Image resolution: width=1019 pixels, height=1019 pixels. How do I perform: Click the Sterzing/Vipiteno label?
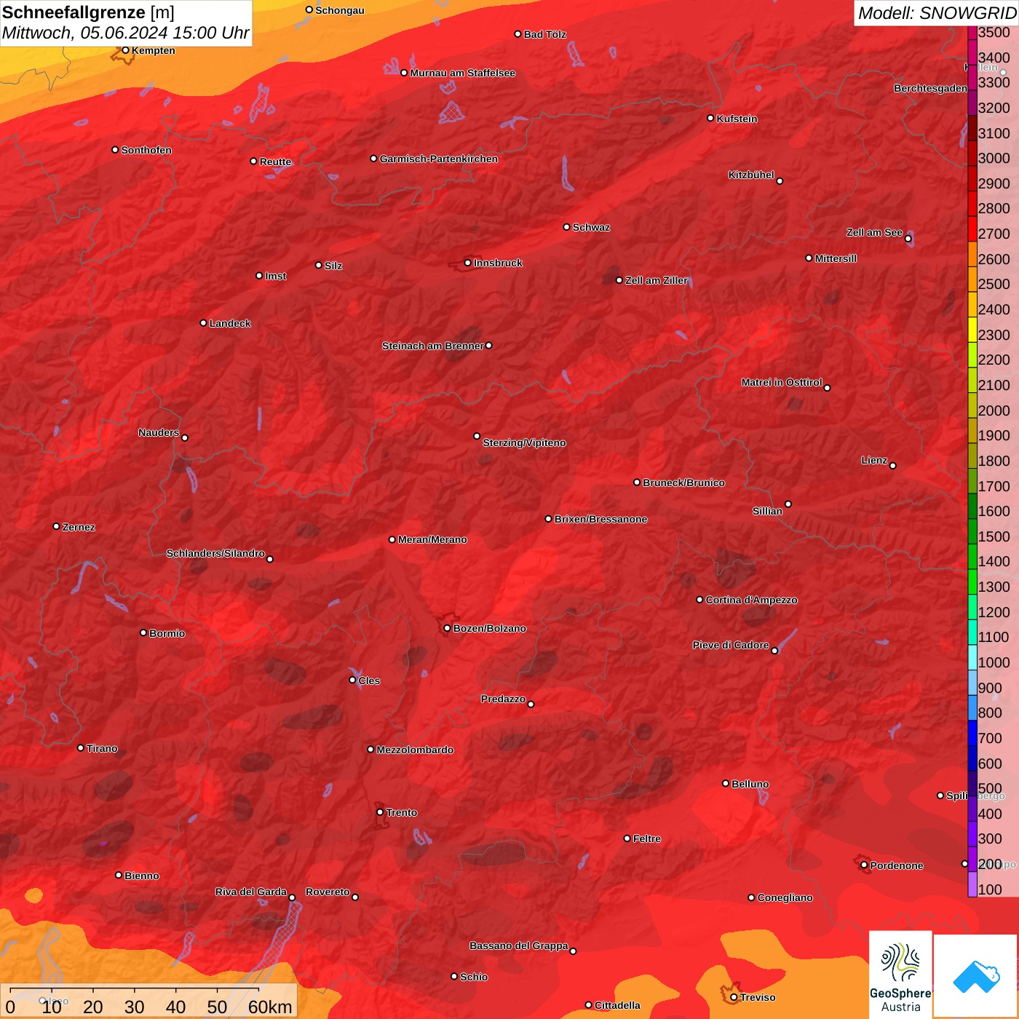pos(524,443)
